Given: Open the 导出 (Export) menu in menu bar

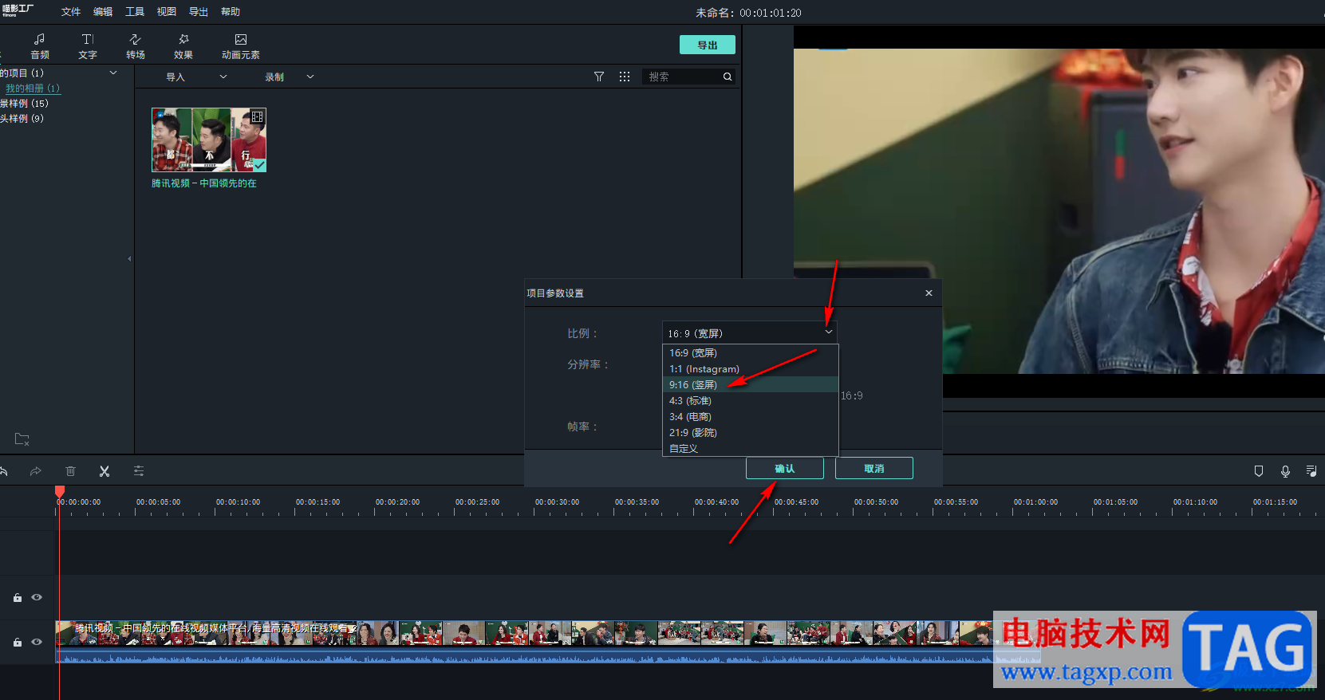Looking at the screenshot, I should click(x=199, y=12).
